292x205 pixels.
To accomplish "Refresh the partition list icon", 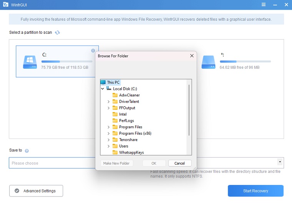I will [x=57, y=33].
